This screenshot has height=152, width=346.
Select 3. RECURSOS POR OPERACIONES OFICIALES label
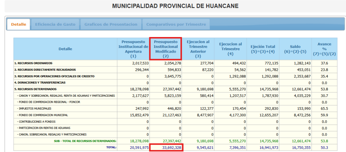(55, 76)
